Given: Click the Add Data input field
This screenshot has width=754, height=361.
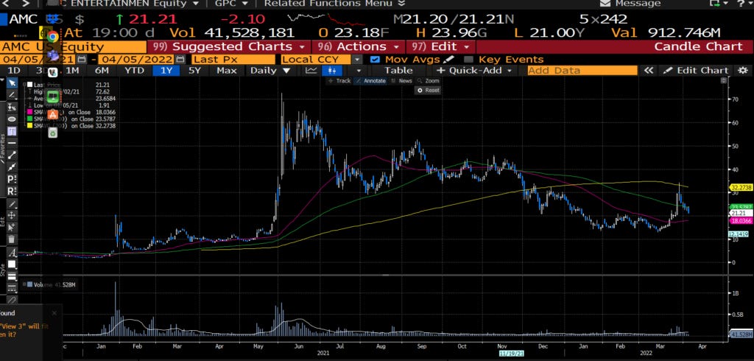Looking at the screenshot, I should [582, 70].
